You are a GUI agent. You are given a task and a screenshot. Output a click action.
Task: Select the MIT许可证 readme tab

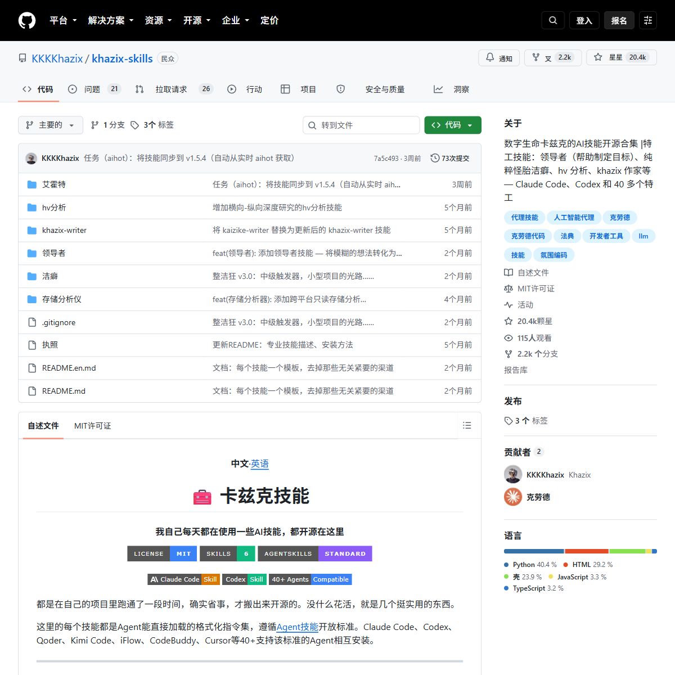[x=92, y=426]
